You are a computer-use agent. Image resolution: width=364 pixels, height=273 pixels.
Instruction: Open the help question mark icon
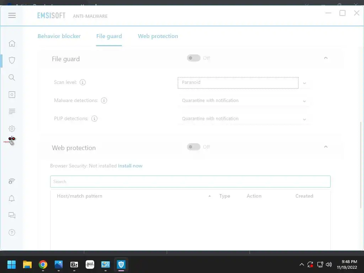click(12, 232)
